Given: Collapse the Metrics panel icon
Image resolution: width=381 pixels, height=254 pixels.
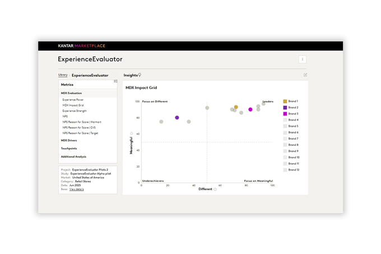Looking at the screenshot, I should click(x=115, y=81).
